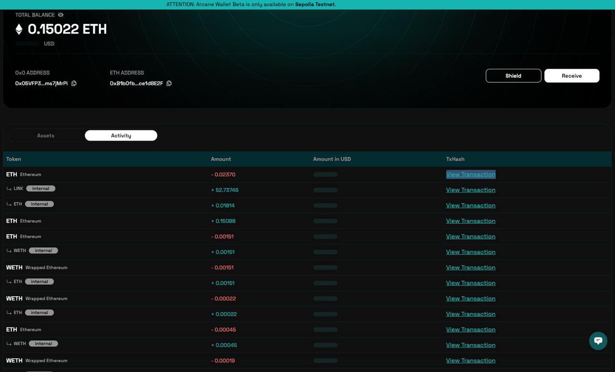Click the blurred USD value bar under the ETH balance
The height and width of the screenshot is (372, 615).
[27, 43]
